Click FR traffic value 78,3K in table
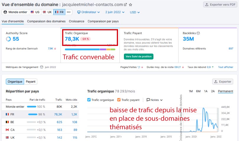Viewport: 239px width, 141px height. click(x=58, y=114)
